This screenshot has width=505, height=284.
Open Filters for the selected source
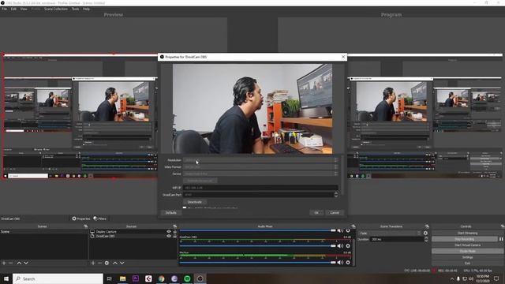click(x=100, y=219)
